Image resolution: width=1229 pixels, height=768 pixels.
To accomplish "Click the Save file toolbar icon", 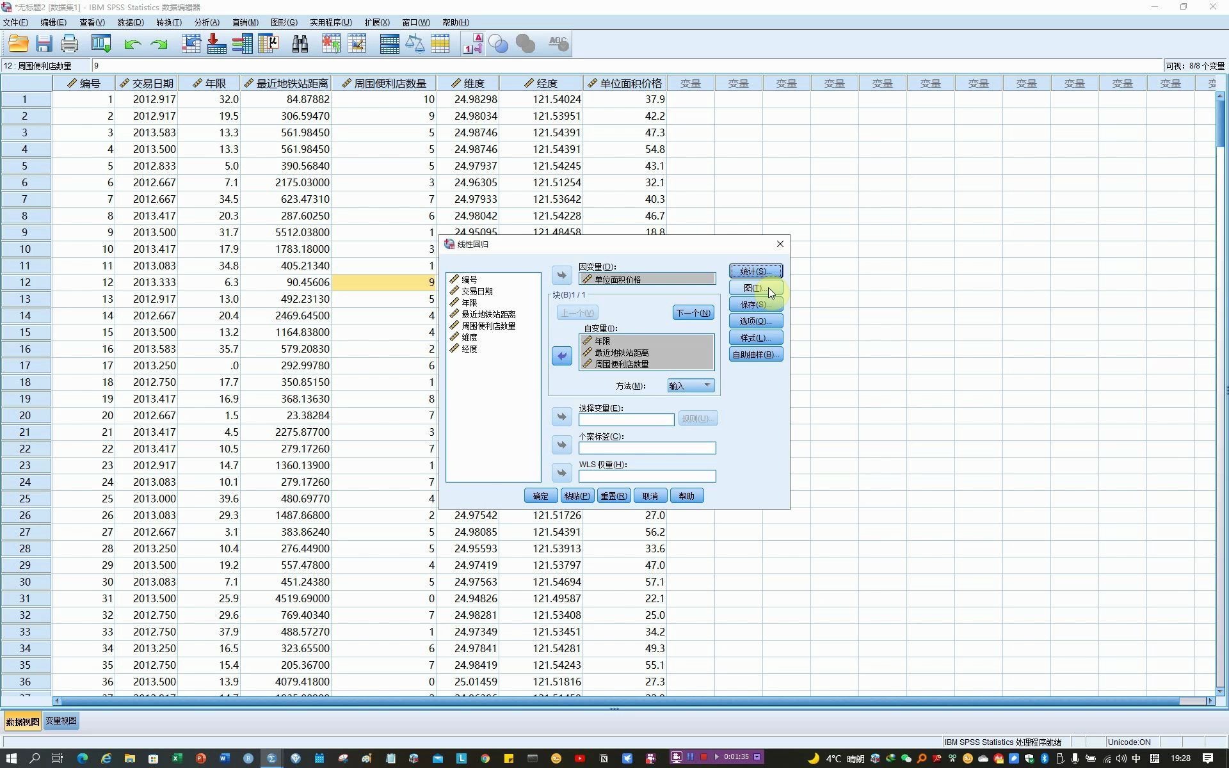I will pos(44,44).
